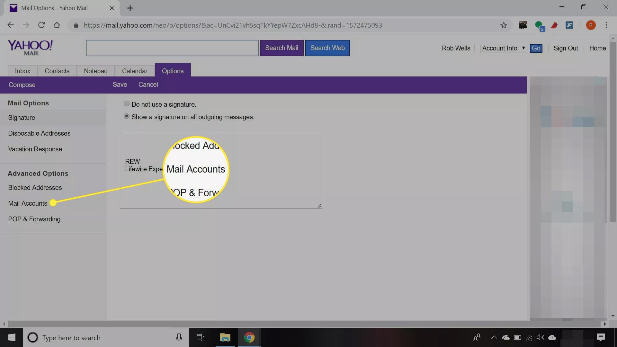Click the dark picture extension icon
This screenshot has width=617, height=347.
click(523, 25)
